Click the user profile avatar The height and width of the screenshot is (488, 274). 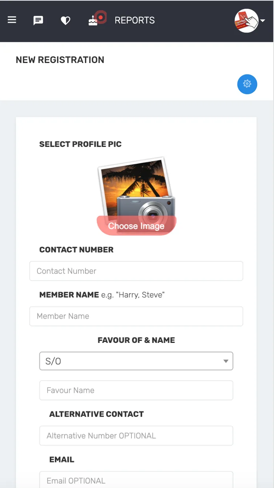(x=247, y=21)
